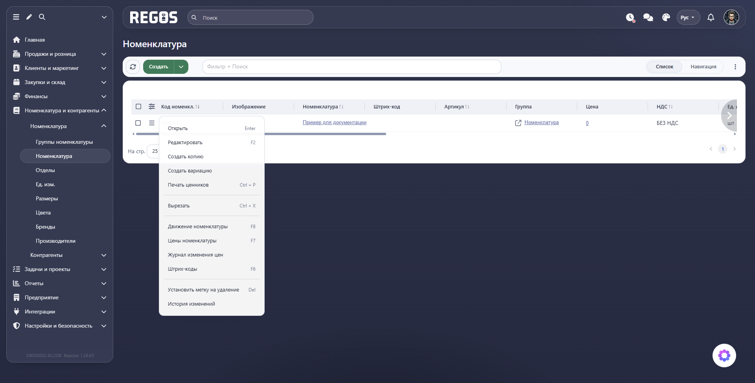Tick the checkbox for the first row
Viewport: 755px width, 383px height.
tap(138, 123)
